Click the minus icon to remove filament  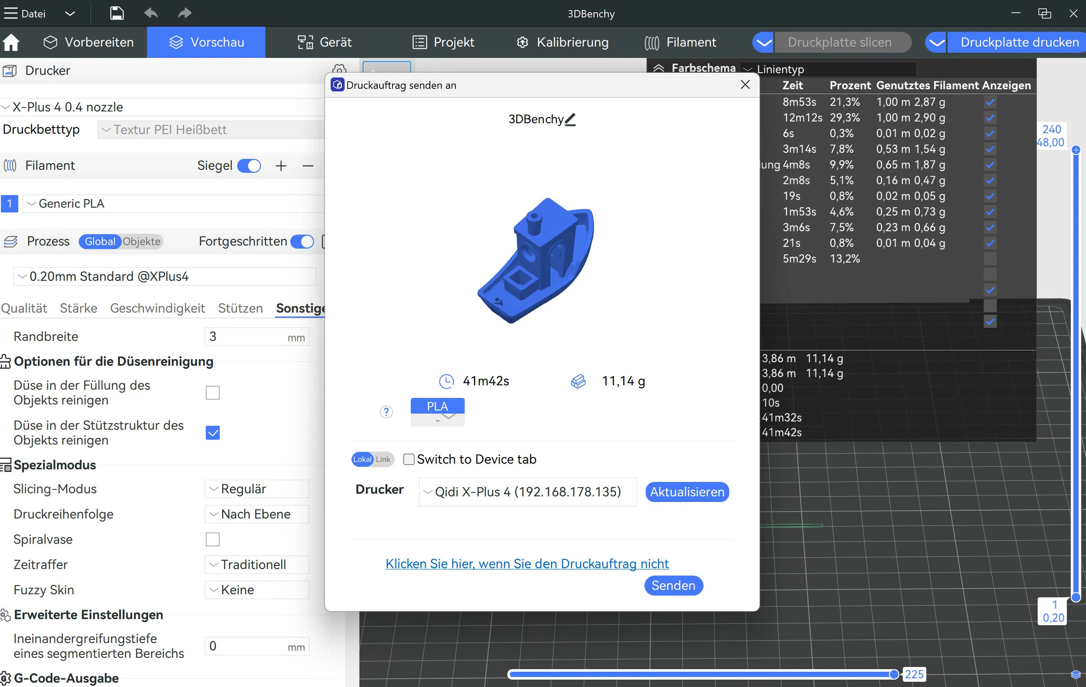pos(308,166)
